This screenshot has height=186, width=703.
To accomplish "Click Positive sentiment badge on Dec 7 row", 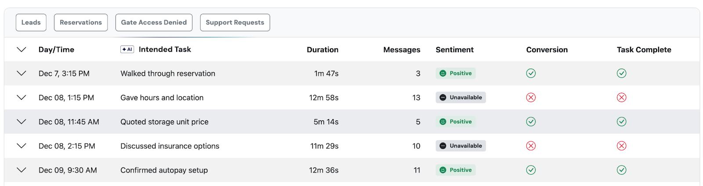I will [456, 74].
